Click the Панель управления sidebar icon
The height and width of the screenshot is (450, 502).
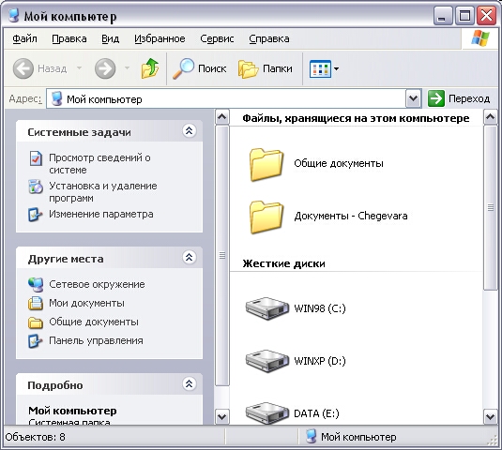coord(36,341)
